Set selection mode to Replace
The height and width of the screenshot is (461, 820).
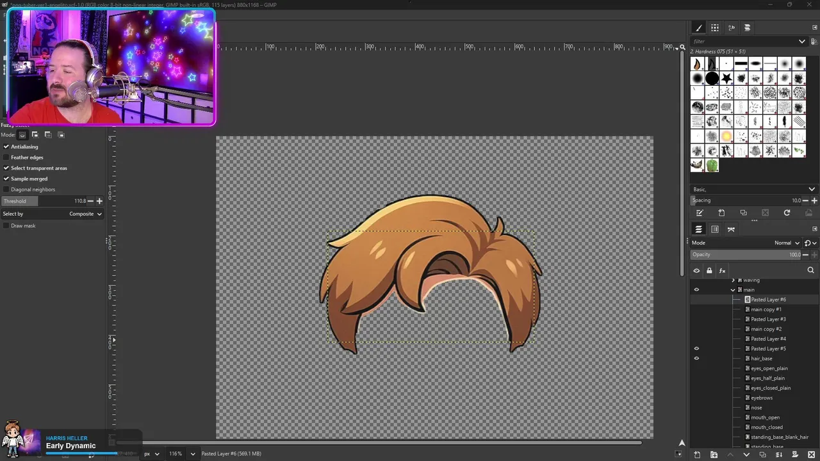(x=22, y=135)
